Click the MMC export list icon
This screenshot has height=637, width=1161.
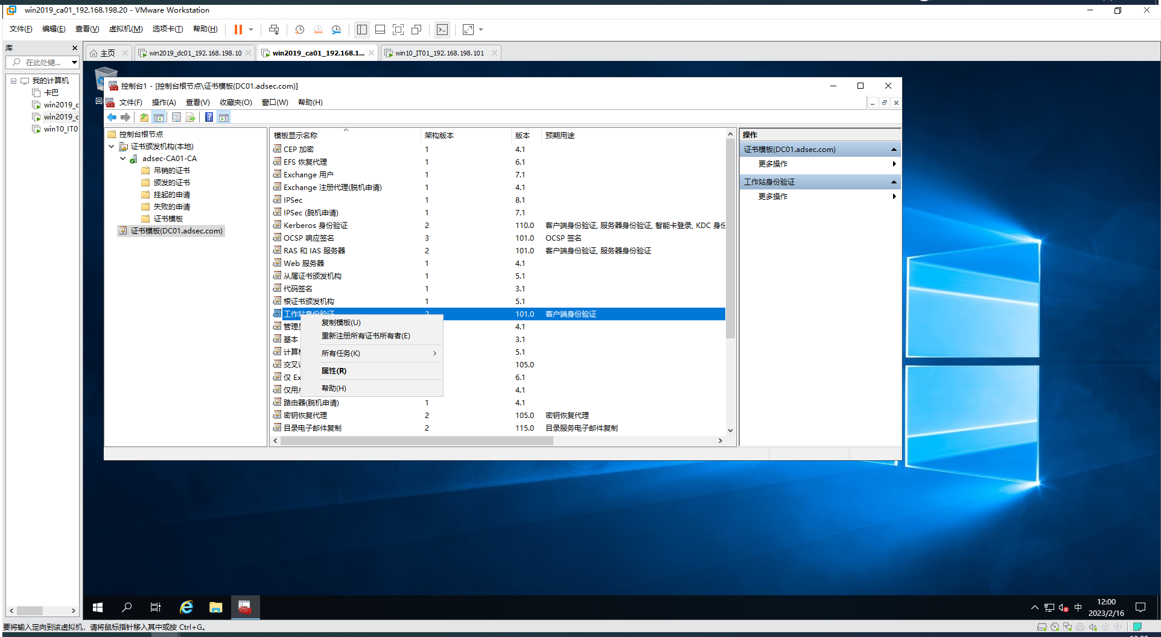pyautogui.click(x=191, y=118)
